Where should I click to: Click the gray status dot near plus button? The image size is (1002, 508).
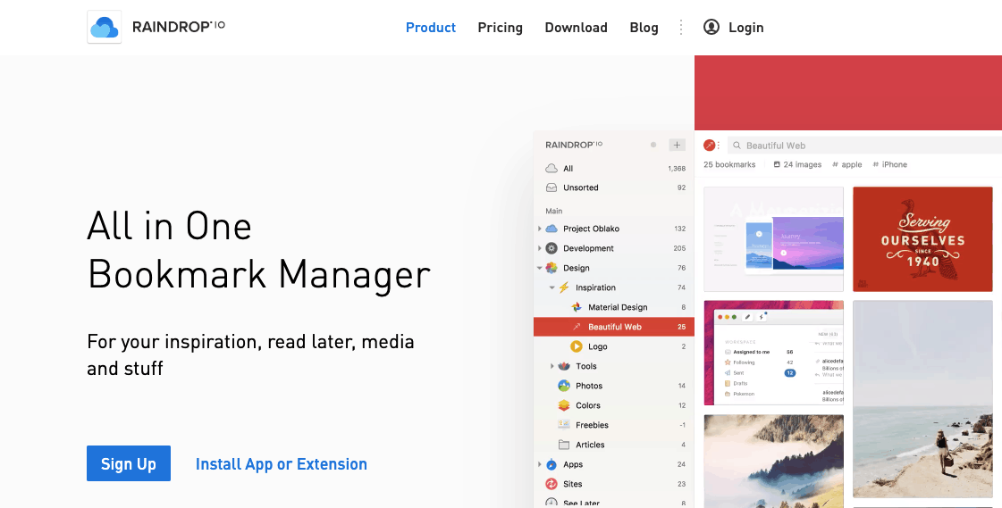click(x=653, y=145)
